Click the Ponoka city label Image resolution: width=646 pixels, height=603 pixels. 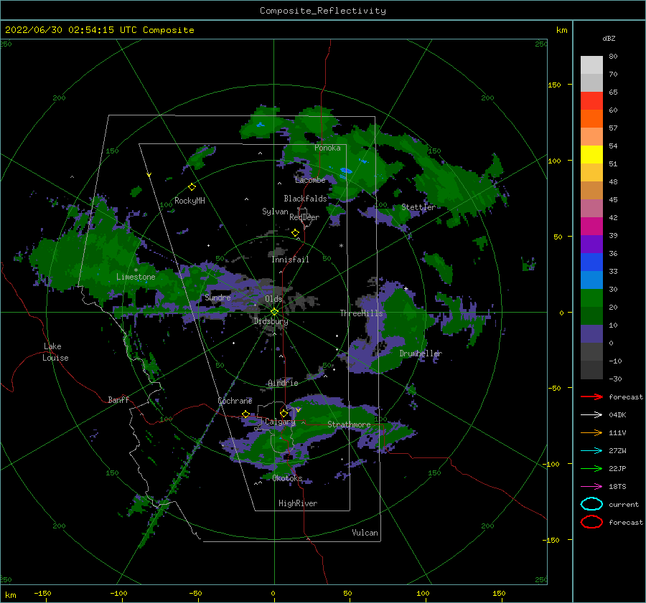(327, 148)
